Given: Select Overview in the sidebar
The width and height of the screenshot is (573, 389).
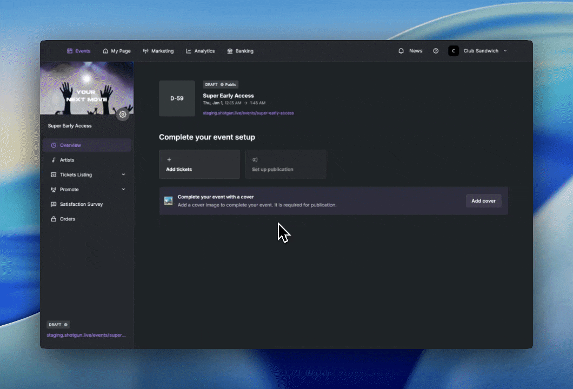Looking at the screenshot, I should (87, 145).
